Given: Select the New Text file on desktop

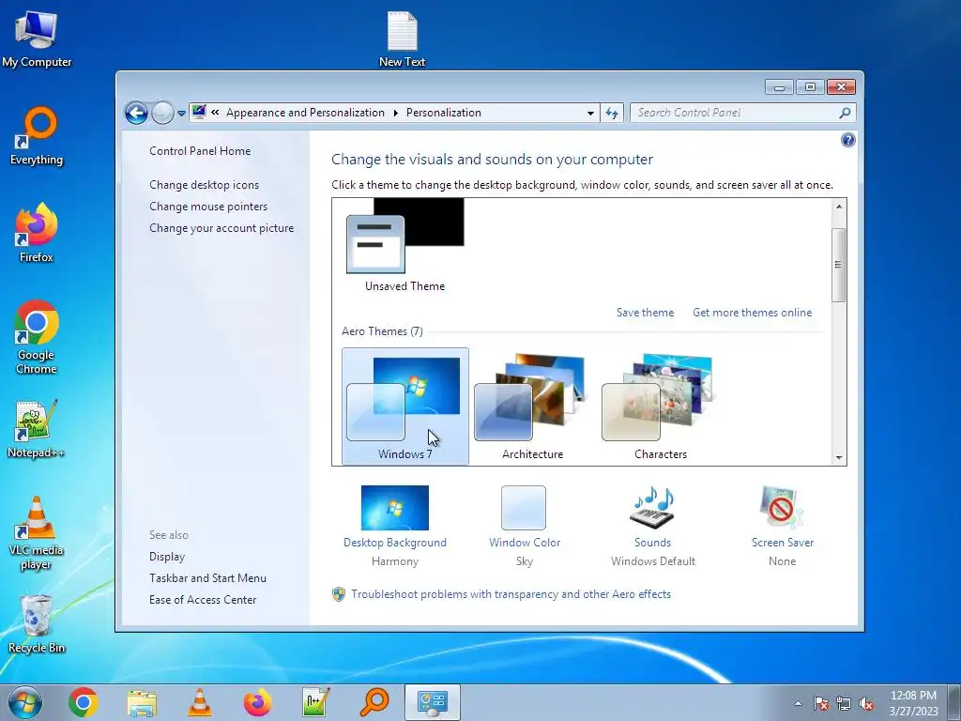Looking at the screenshot, I should pyautogui.click(x=402, y=38).
